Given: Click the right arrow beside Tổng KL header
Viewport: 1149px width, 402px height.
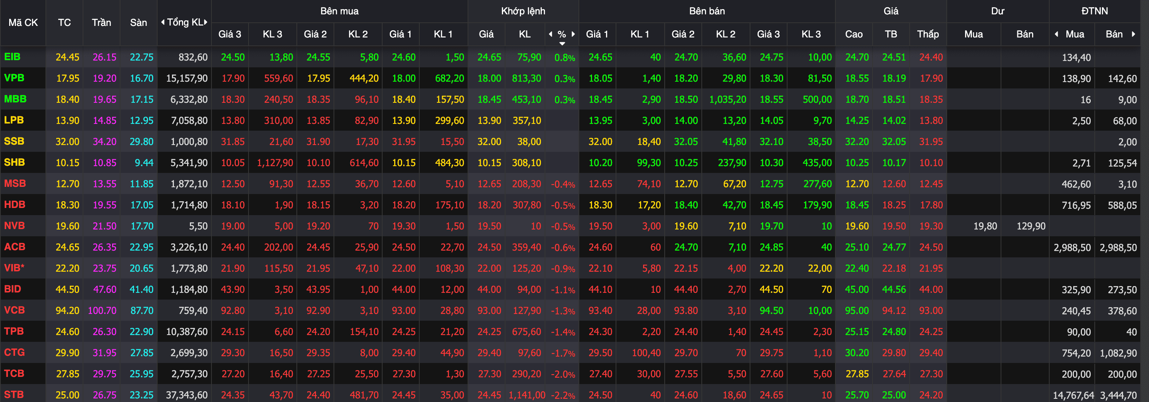Looking at the screenshot, I should coord(205,22).
